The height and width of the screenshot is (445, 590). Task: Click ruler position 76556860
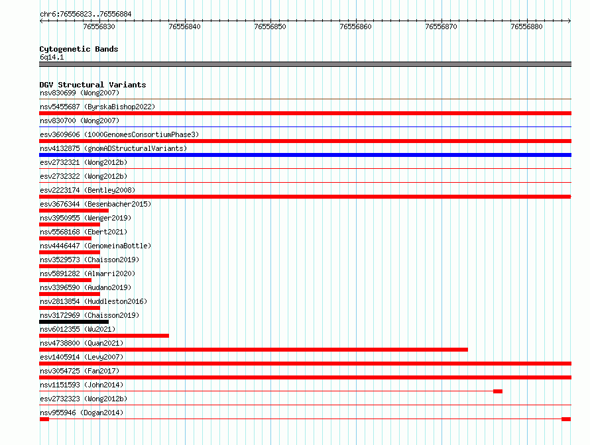(x=355, y=26)
